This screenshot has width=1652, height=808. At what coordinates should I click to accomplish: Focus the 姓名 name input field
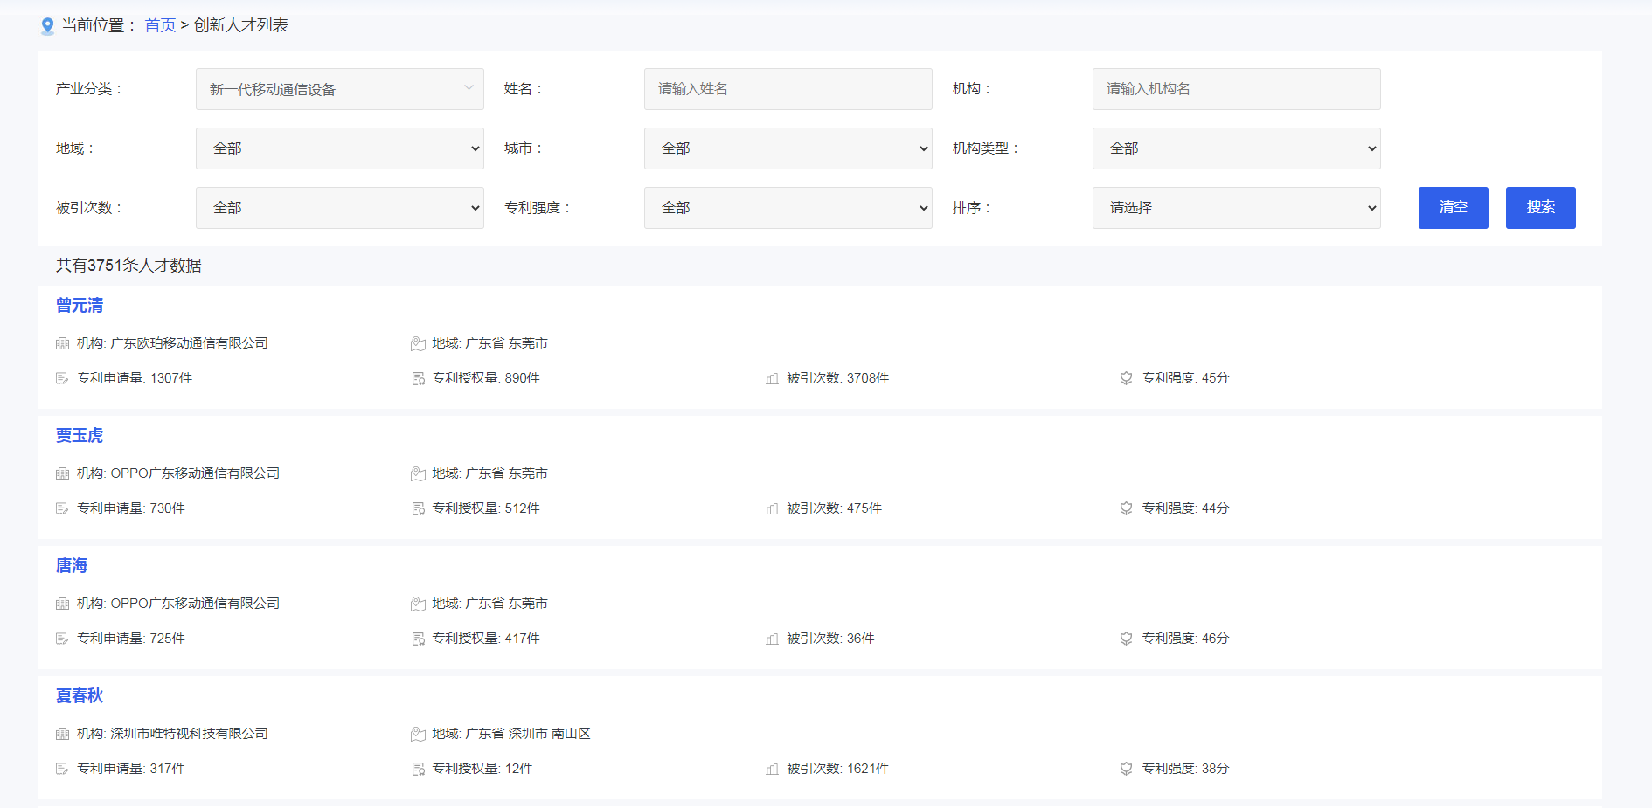click(788, 89)
